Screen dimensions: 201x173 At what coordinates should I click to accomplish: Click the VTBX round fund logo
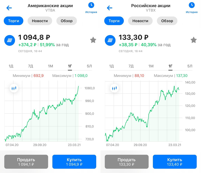pos(110,41)
